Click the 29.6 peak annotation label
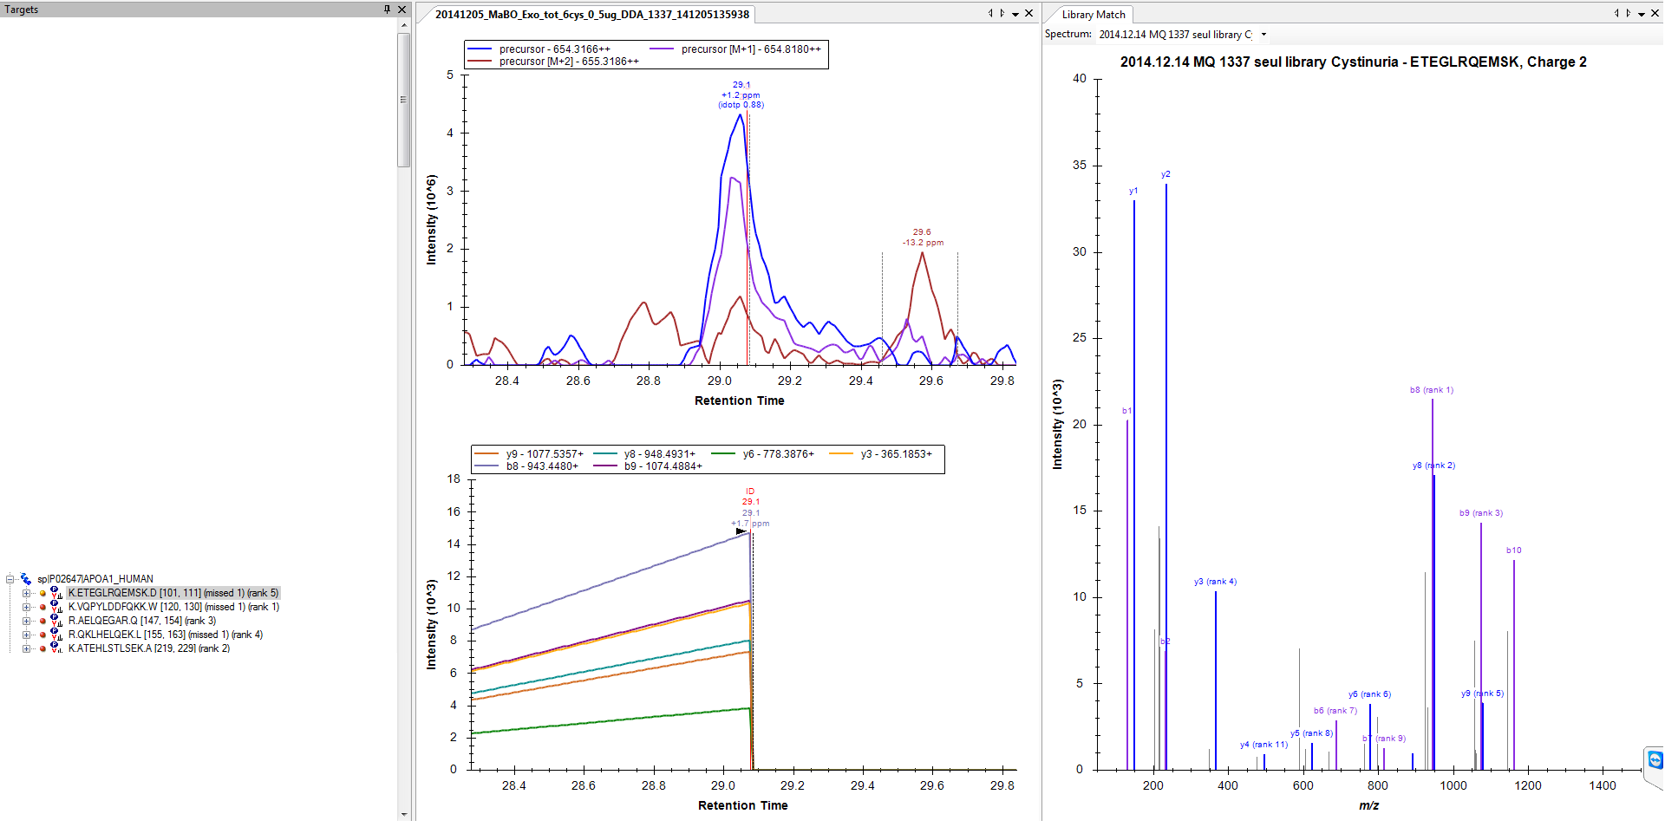Image resolution: width=1665 pixels, height=827 pixels. click(922, 232)
